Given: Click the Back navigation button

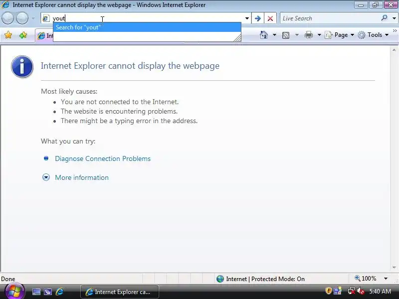Looking at the screenshot, I should [7, 18].
